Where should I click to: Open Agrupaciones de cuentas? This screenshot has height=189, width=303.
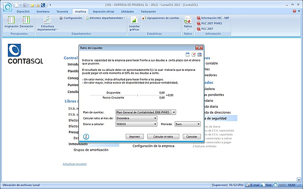pyautogui.click(x=161, y=18)
